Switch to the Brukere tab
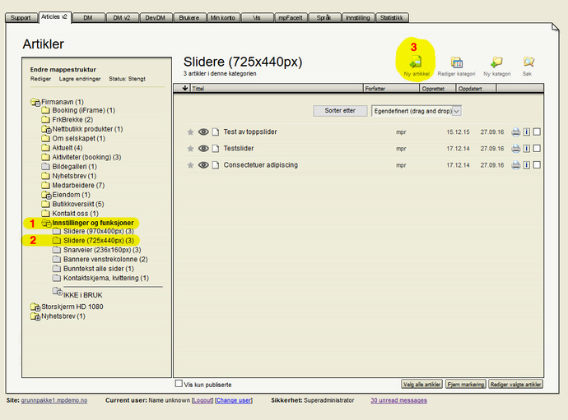Viewport: 568px width, 420px height. [x=189, y=17]
